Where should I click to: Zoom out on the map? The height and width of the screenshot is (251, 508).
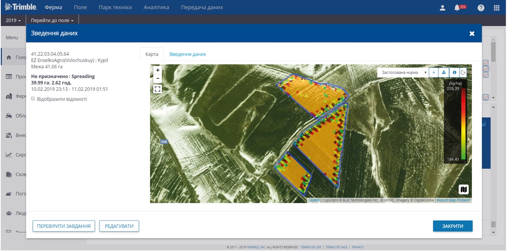pyautogui.click(x=158, y=78)
